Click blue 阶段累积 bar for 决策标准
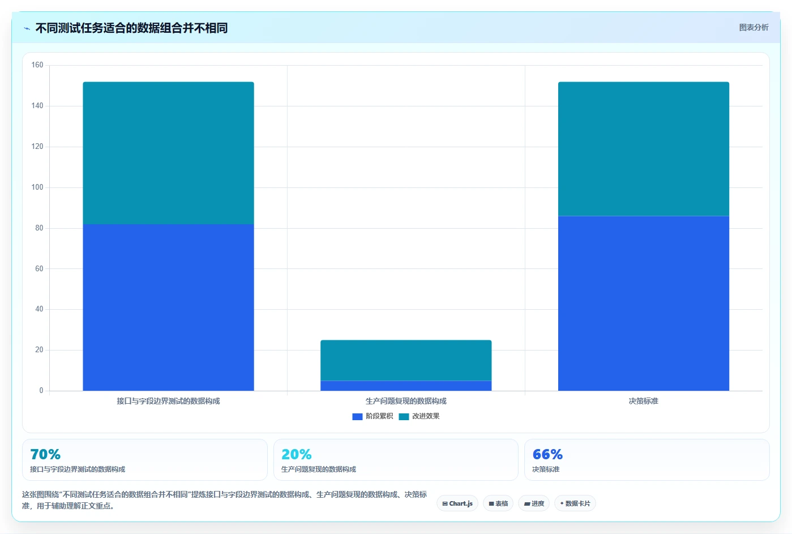 [x=644, y=303]
